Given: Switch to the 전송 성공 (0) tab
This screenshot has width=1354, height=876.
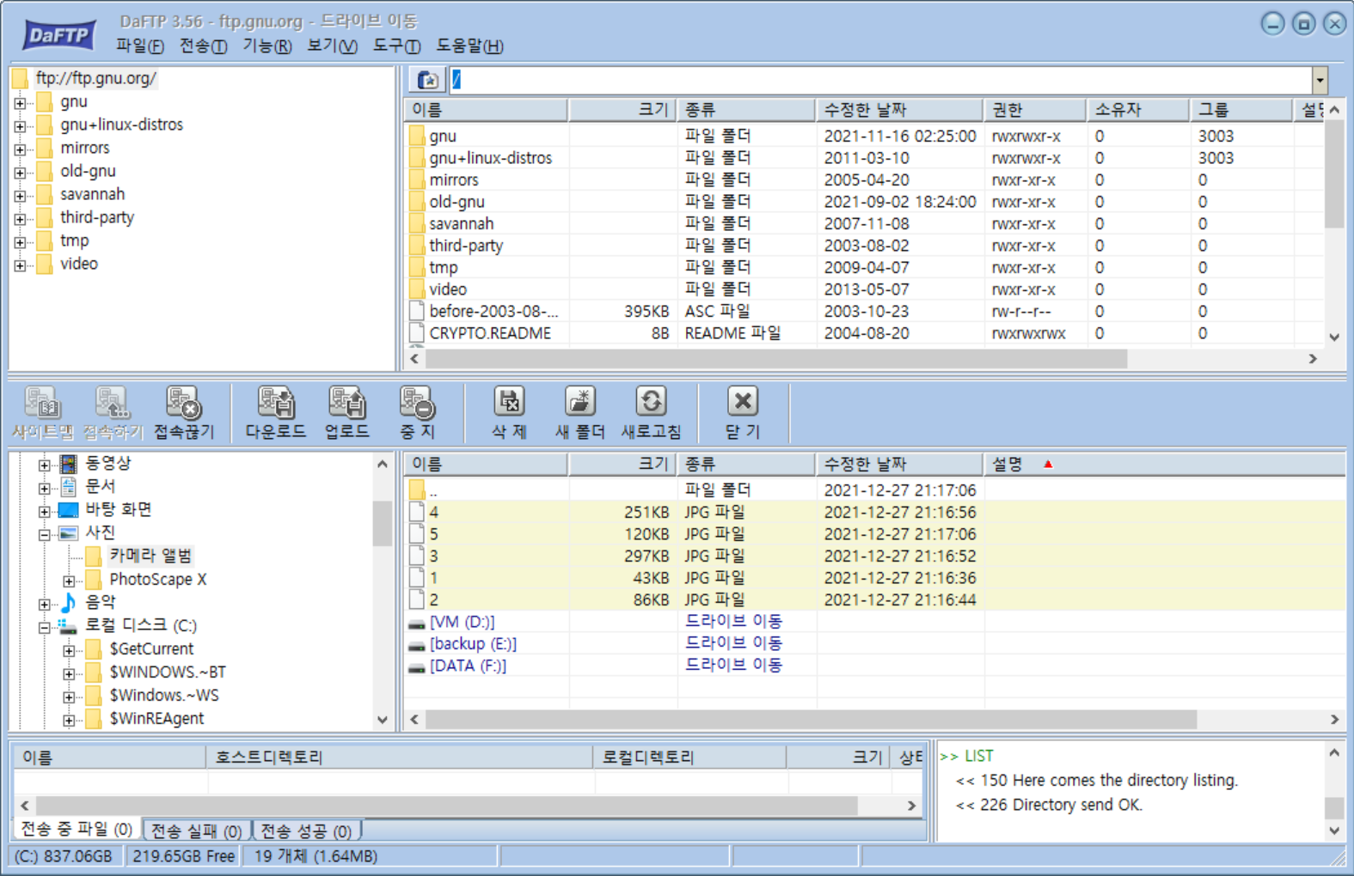Looking at the screenshot, I should tap(306, 830).
